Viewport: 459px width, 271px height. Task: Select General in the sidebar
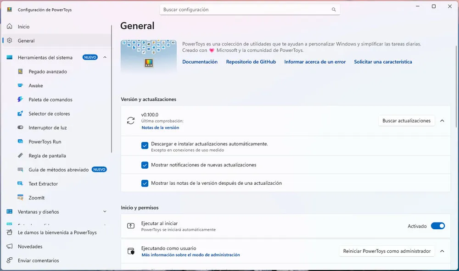(57, 41)
